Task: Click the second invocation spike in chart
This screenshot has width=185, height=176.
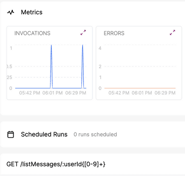Action: (x=83, y=67)
